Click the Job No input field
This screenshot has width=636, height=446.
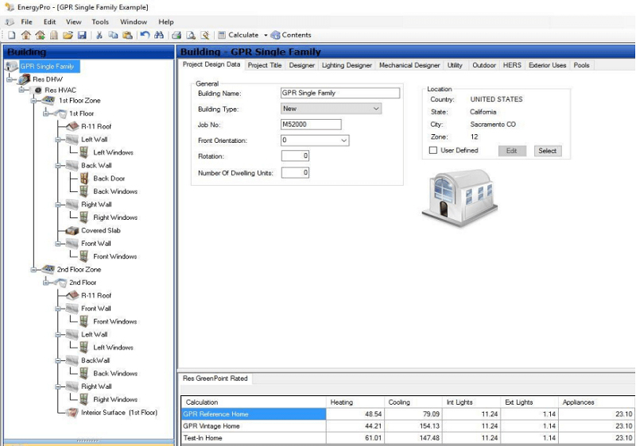(311, 125)
